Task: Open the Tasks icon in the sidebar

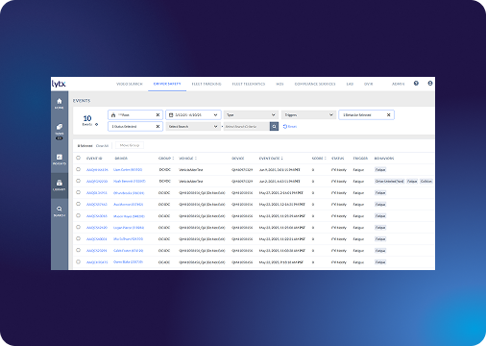Action: 60,132
